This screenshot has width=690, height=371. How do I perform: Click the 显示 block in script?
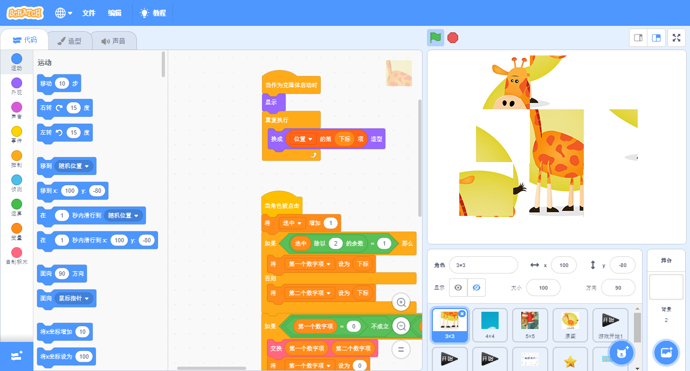(x=274, y=102)
